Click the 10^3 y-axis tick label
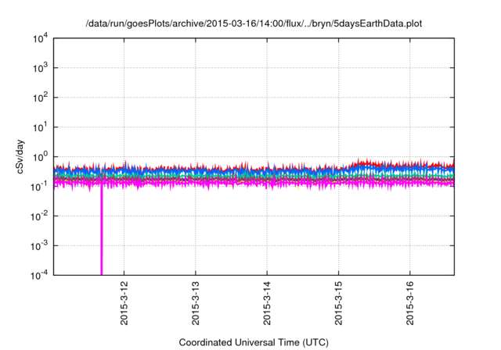This screenshot has height=350, width=501. pos(40,68)
